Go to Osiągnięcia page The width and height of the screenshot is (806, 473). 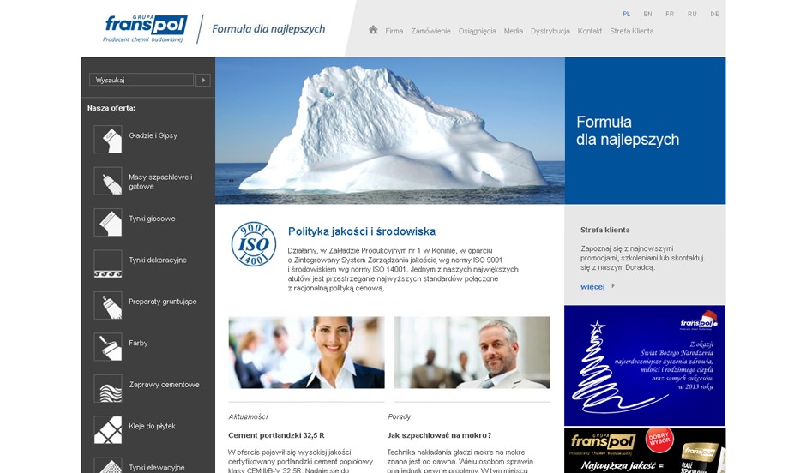[x=477, y=31]
